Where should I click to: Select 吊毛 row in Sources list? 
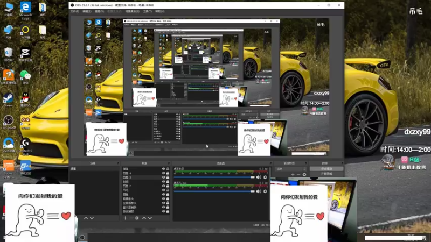145,190
